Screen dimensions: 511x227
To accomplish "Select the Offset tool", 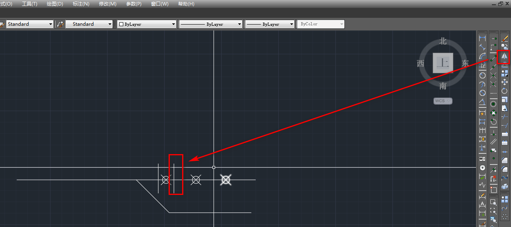I will [x=505, y=64].
